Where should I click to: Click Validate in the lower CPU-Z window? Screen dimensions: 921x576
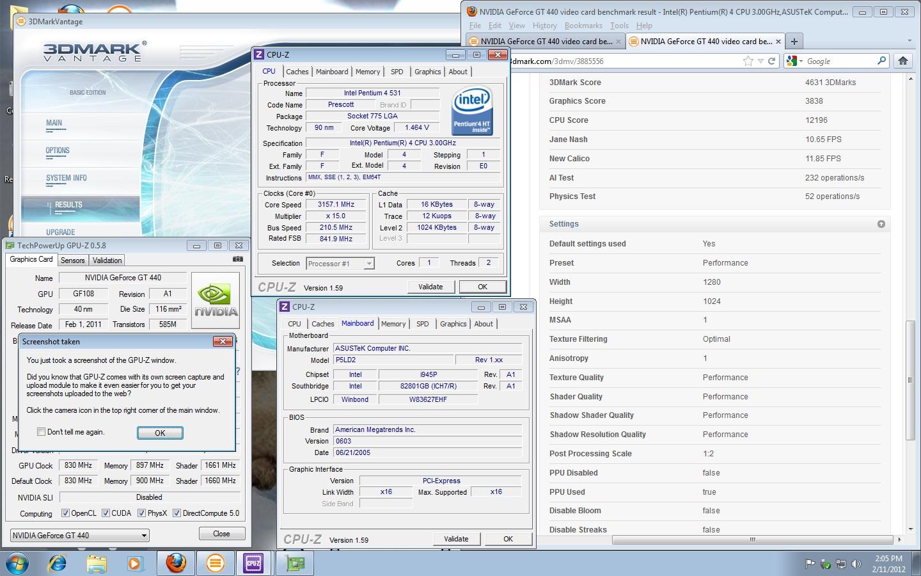[x=456, y=539]
